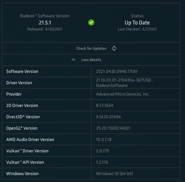Select the value 8.1.1.1634
The width and height of the screenshot is (185, 182).
[x=105, y=106]
